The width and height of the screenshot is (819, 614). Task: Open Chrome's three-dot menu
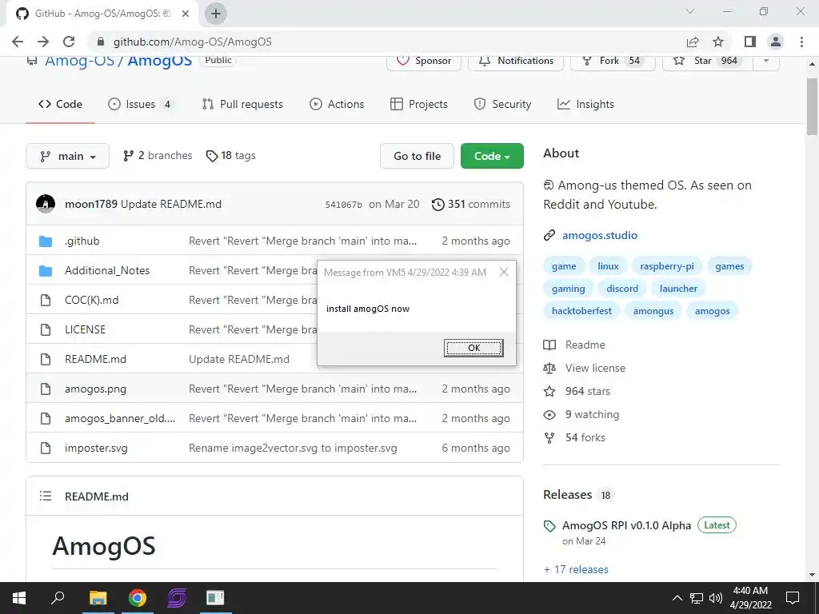(801, 42)
